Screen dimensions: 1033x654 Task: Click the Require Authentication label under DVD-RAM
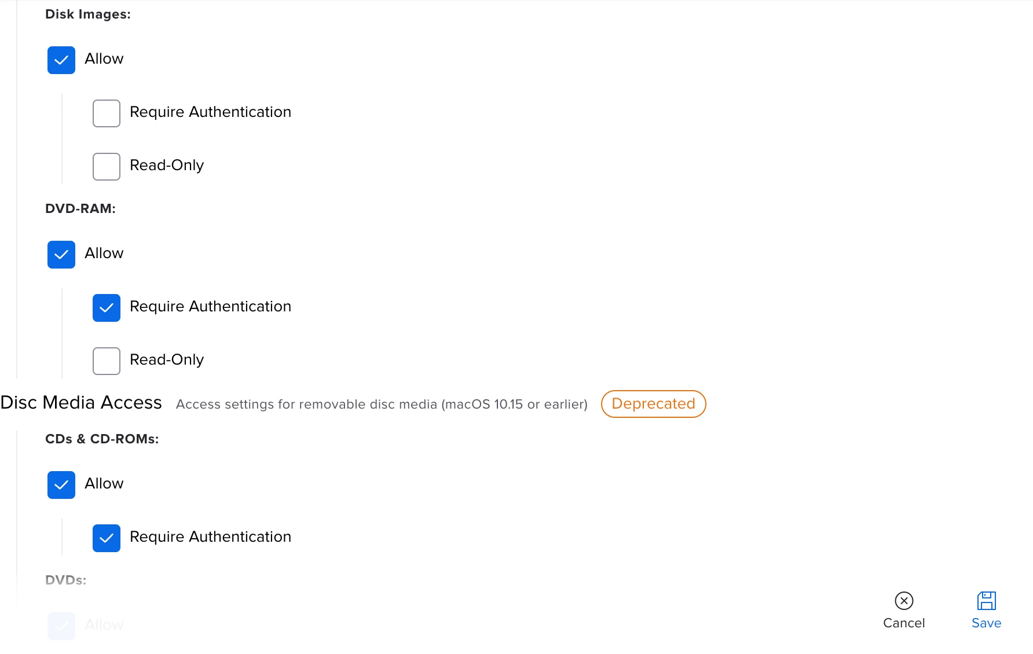210,307
